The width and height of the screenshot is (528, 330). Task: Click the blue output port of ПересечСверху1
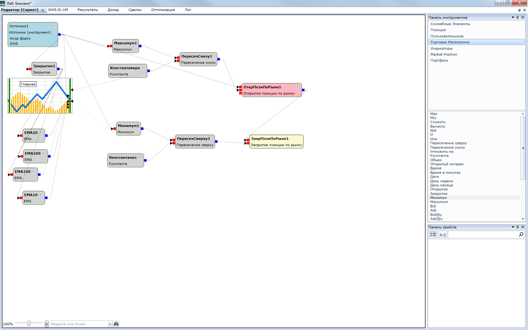[x=216, y=141]
